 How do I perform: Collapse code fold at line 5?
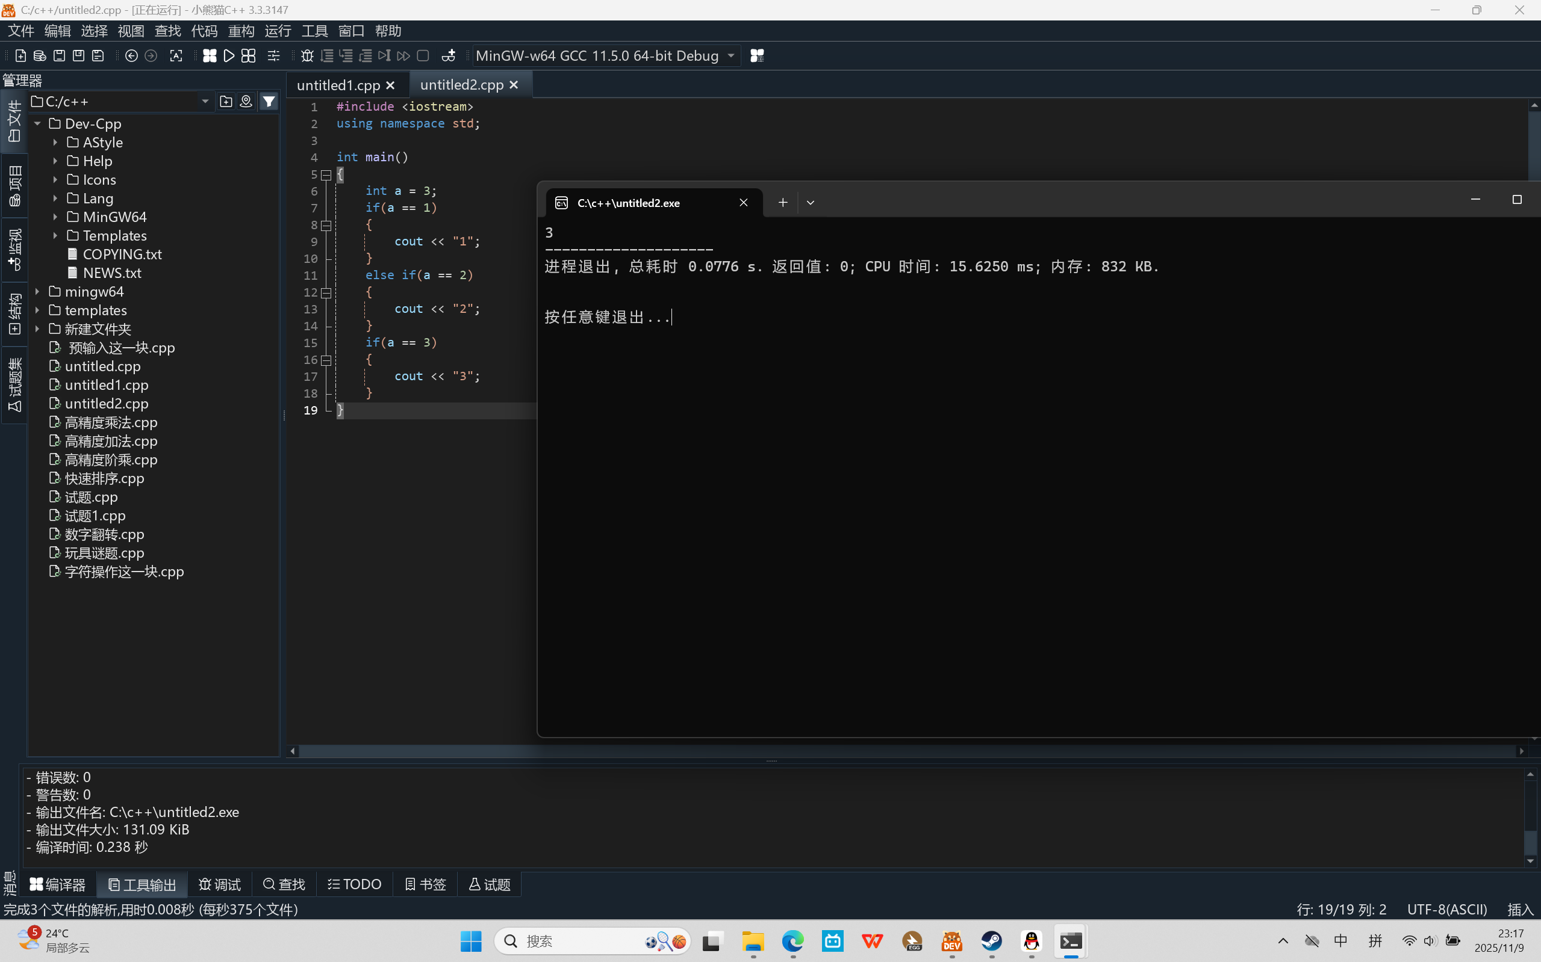(326, 174)
